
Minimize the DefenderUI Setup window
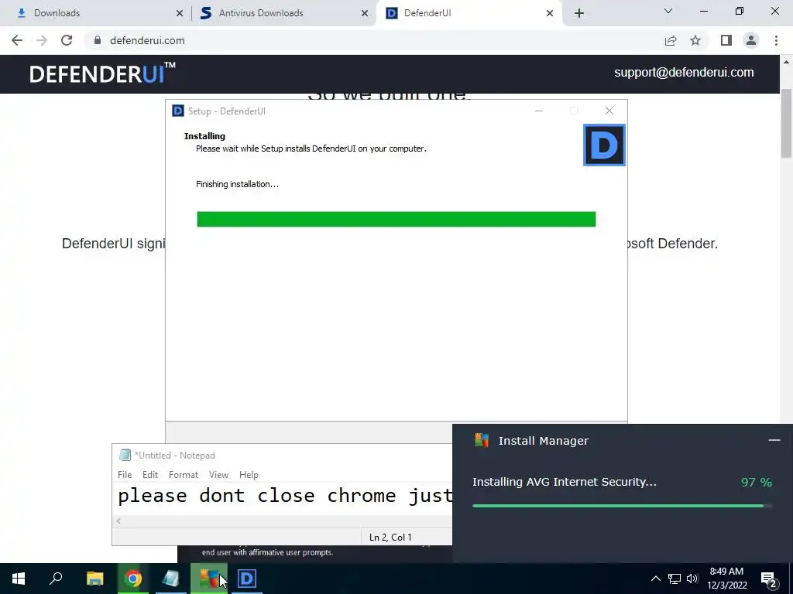point(539,111)
